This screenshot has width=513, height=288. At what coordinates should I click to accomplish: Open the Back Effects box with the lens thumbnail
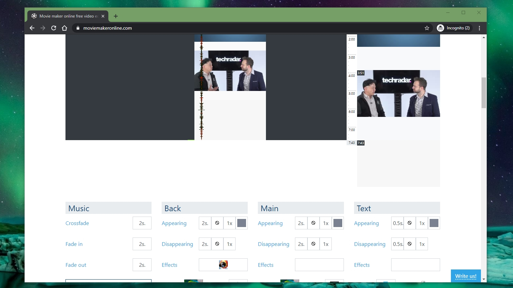coord(223,265)
